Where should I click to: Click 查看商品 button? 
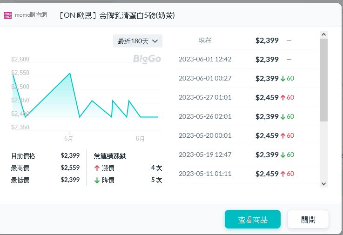[252, 220]
